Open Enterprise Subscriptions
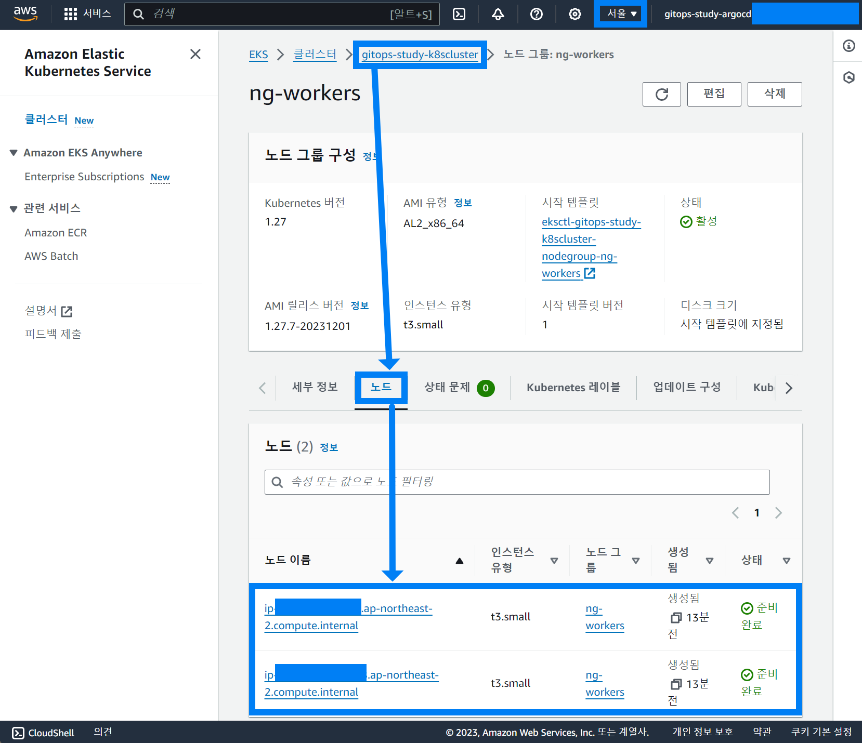Screen dimensions: 862x743 84,177
